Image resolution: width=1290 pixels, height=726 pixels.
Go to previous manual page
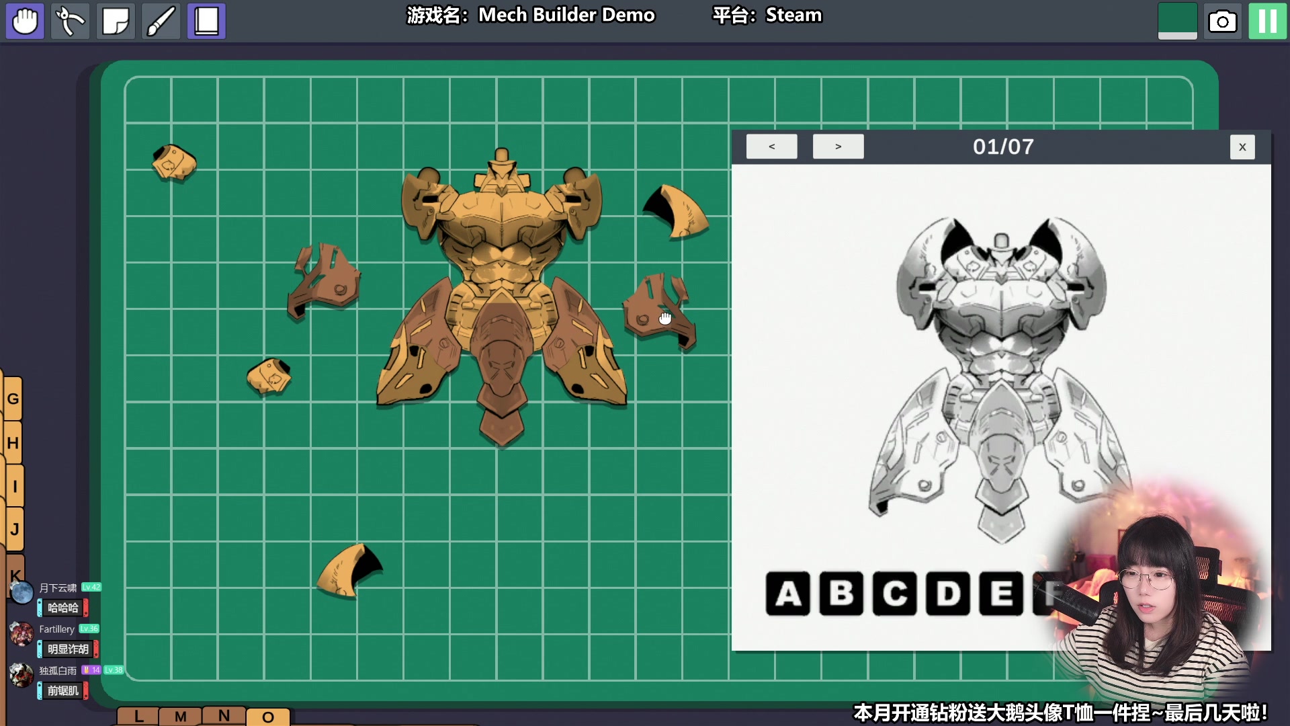pos(771,147)
